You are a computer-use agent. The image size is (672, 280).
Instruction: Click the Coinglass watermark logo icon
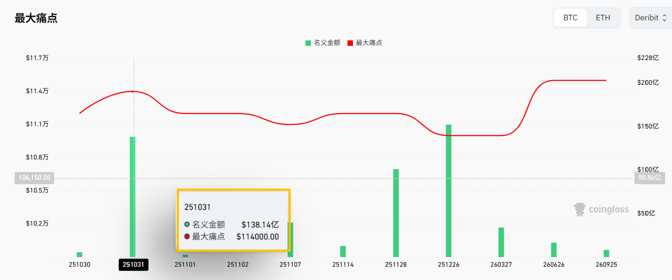pyautogui.click(x=580, y=209)
